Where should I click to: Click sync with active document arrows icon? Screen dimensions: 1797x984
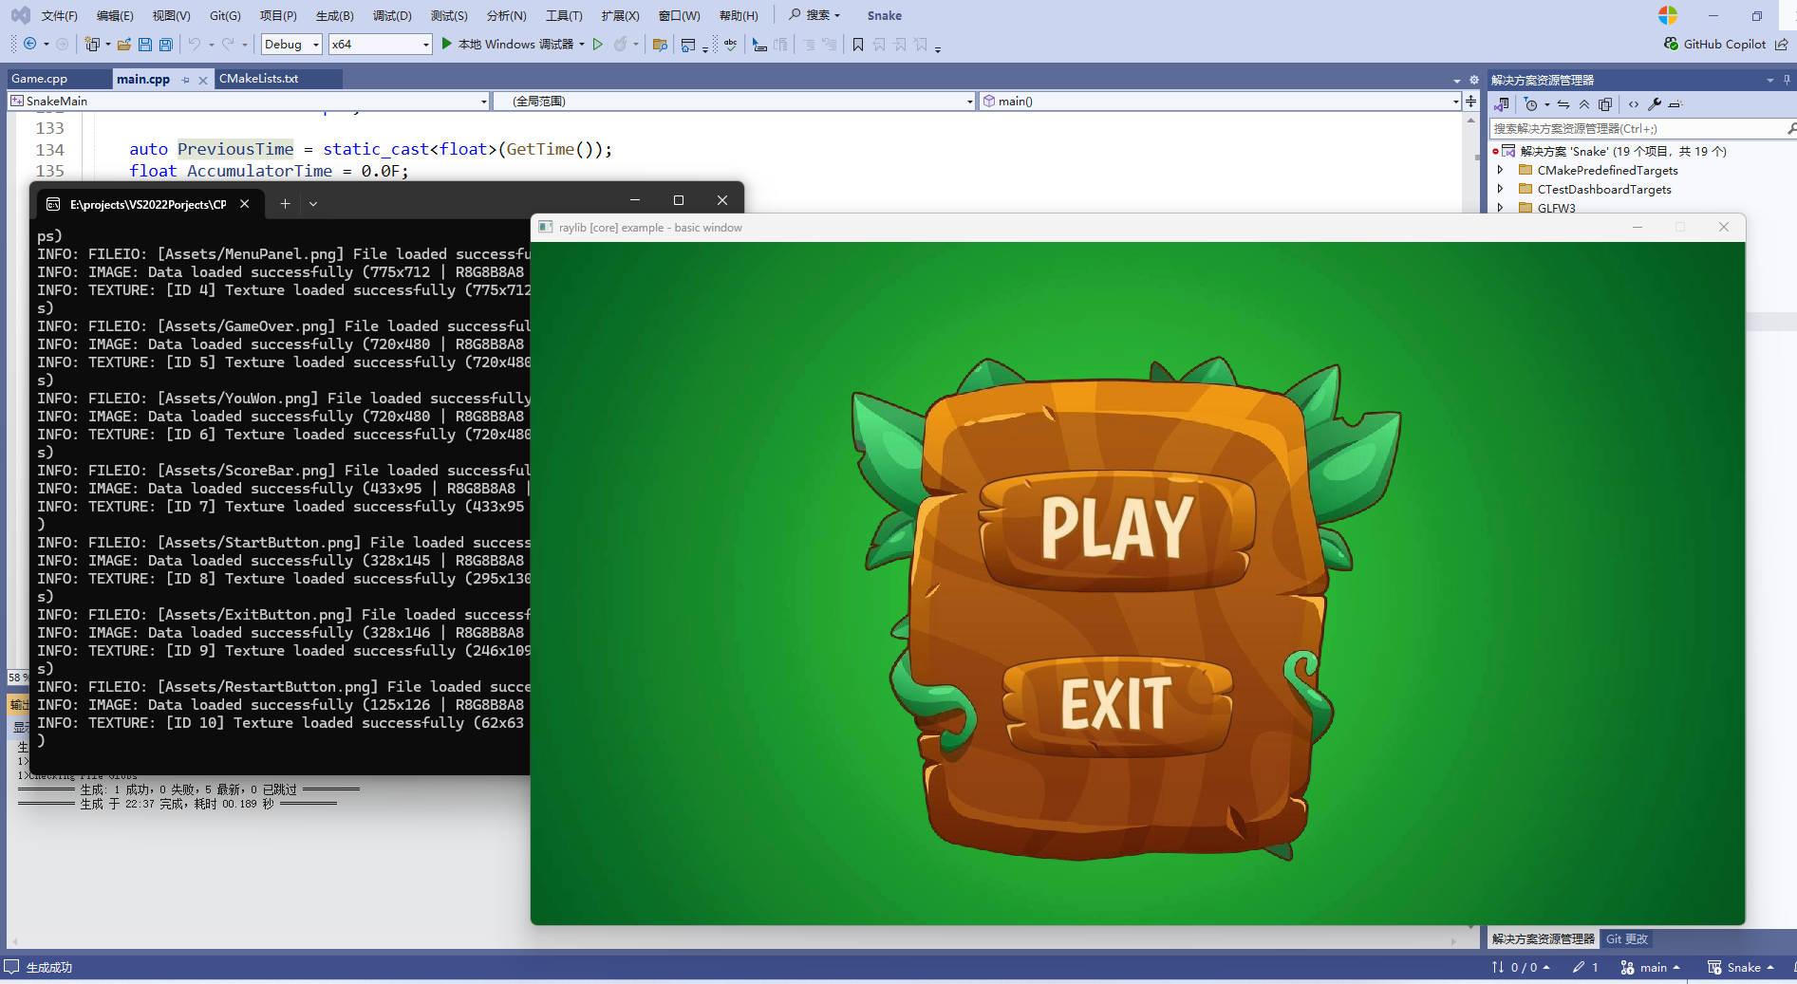[x=1563, y=104]
